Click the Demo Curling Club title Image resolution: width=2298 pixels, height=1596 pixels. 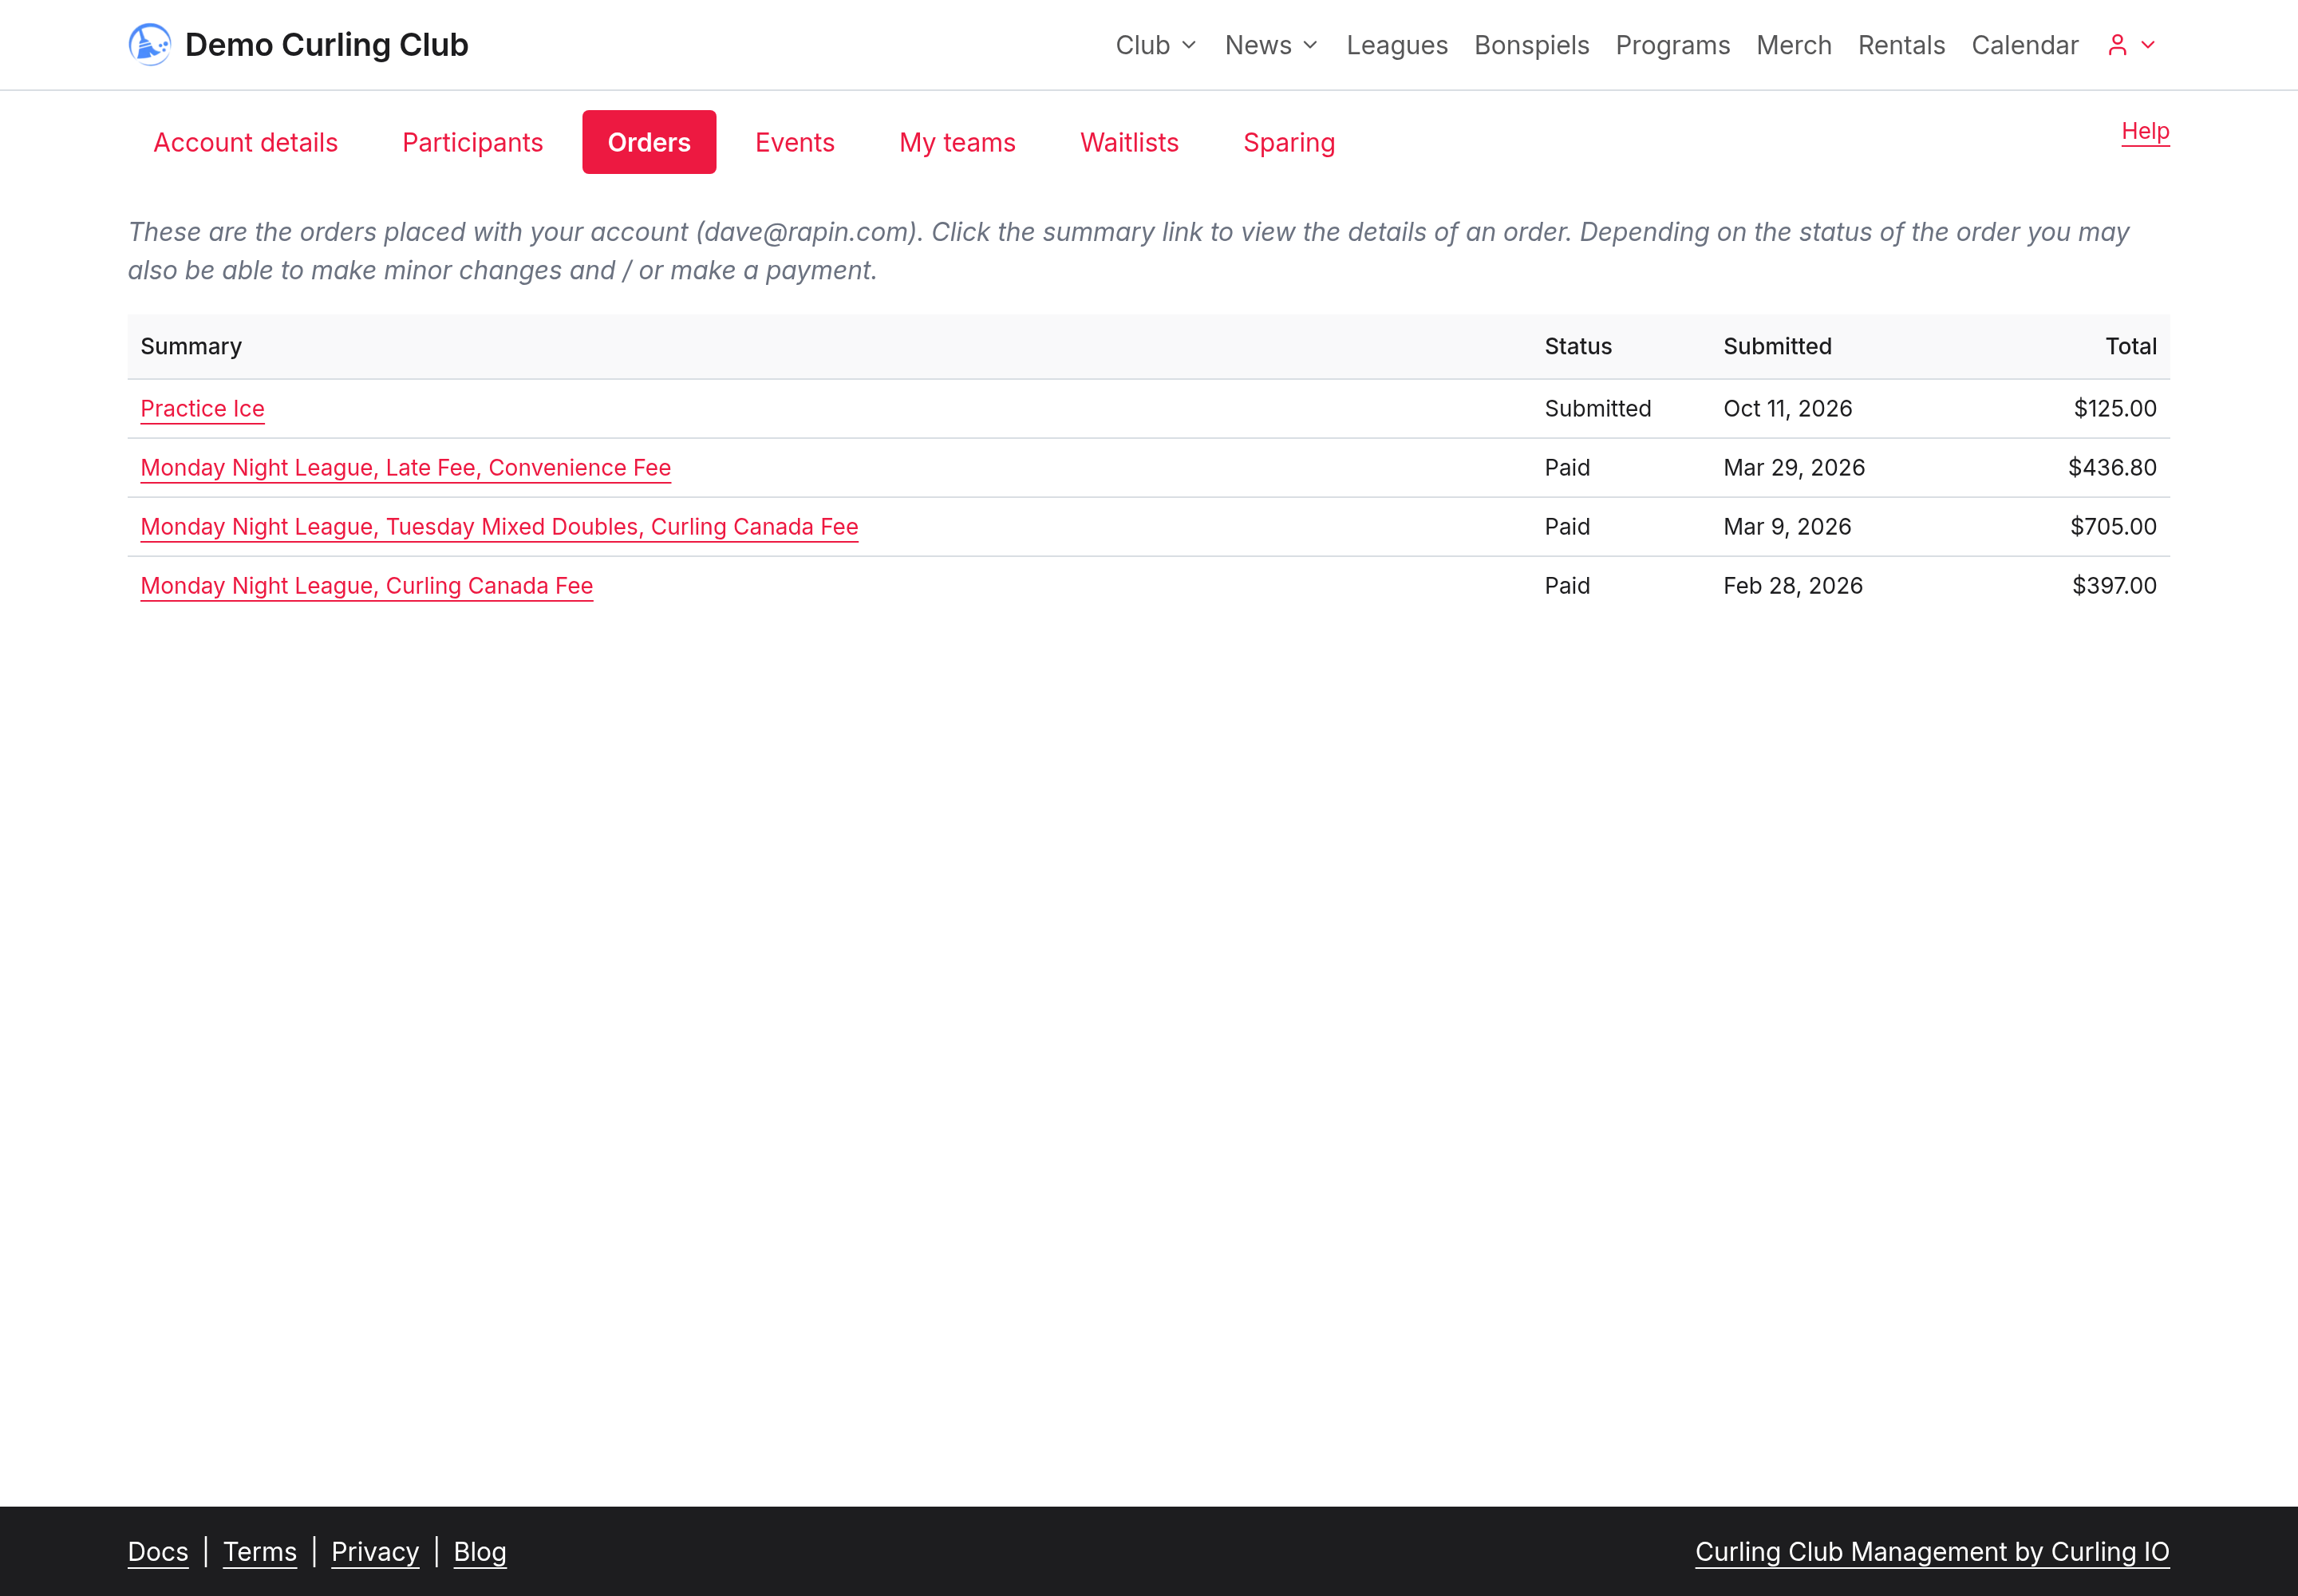point(326,45)
